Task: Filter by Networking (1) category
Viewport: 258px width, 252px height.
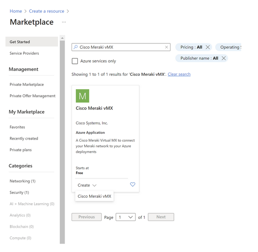Action: coord(23,181)
